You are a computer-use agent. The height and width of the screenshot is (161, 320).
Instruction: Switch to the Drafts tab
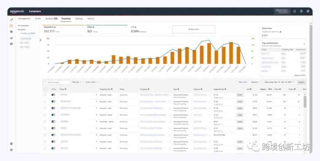pos(38,19)
